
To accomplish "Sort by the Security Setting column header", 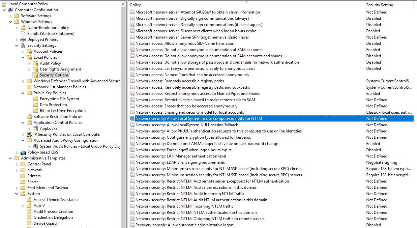I will (379, 5).
